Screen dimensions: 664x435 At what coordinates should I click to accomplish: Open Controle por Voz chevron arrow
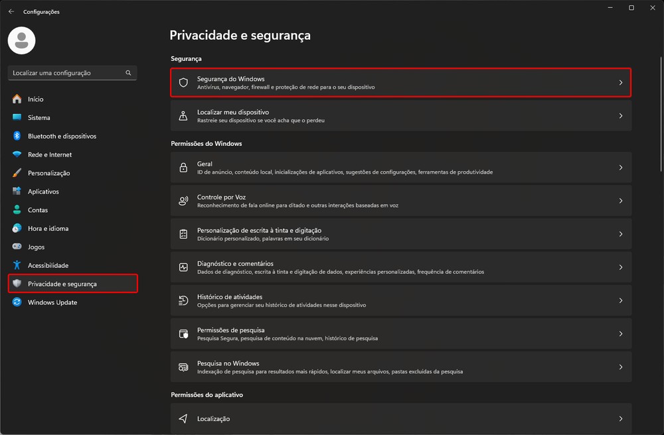tap(621, 201)
